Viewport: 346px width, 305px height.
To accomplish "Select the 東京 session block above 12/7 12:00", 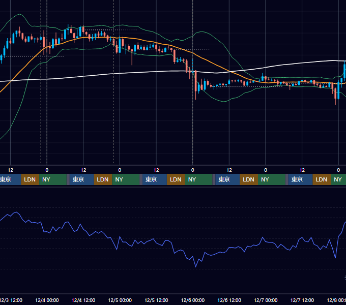I will pyautogui.click(x=300, y=179).
